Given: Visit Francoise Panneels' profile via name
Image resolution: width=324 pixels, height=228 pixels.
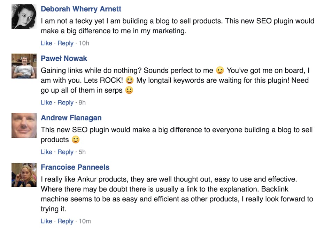Looking at the screenshot, I should (x=75, y=167).
